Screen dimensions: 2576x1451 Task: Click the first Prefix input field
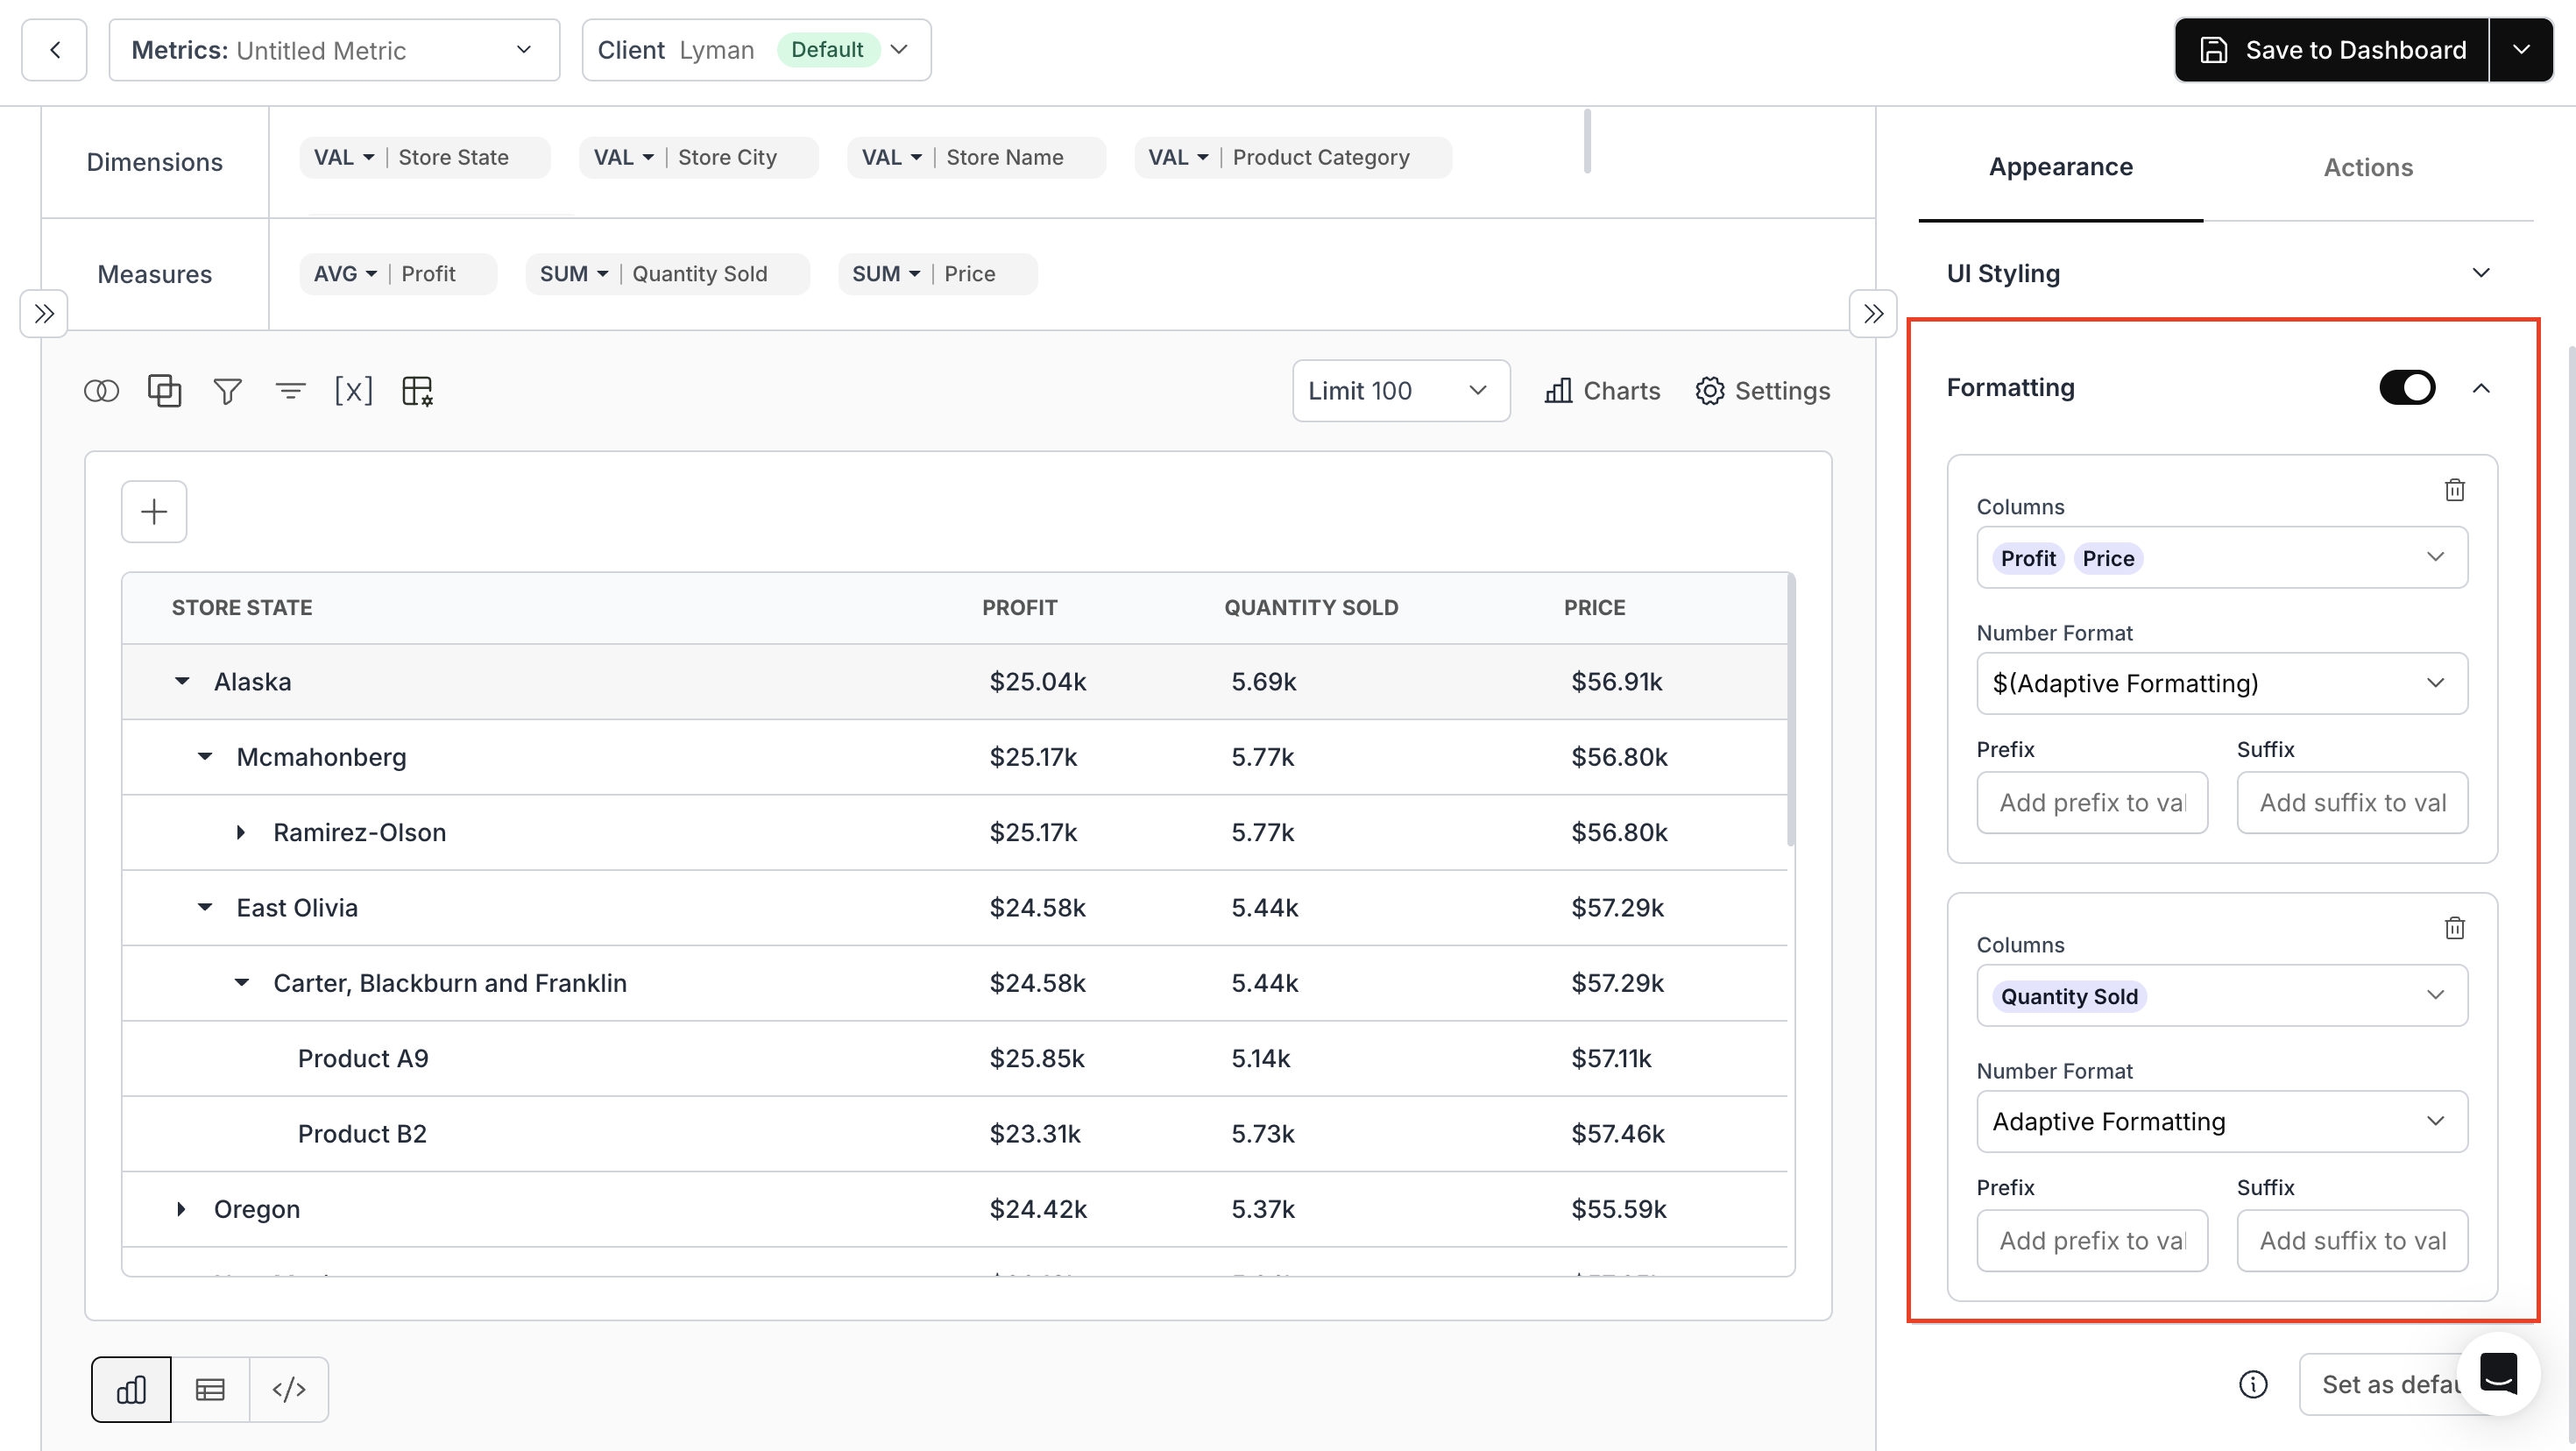(2091, 803)
